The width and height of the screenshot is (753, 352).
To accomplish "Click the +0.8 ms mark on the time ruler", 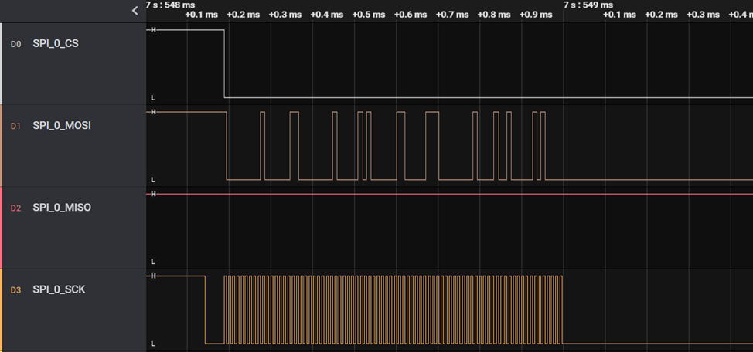I will point(494,15).
